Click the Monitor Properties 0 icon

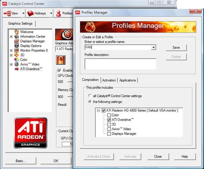(x=17, y=51)
